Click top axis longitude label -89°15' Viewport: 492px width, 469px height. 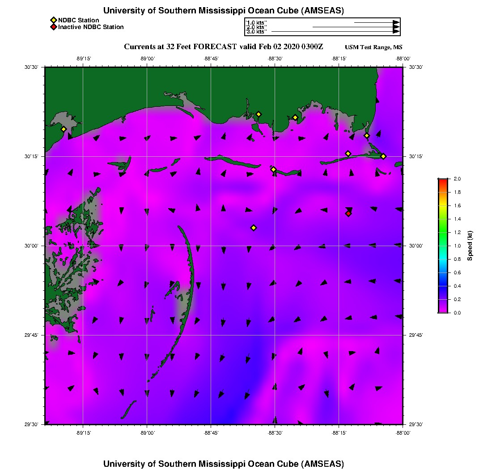click(84, 59)
